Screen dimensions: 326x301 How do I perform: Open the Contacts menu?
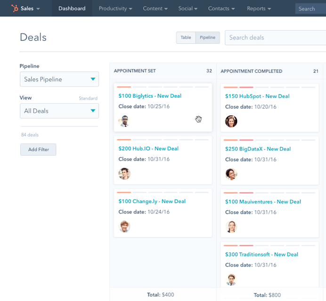[221, 8]
